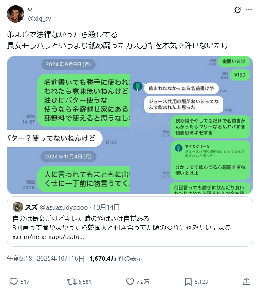Open the right LINE chat screenshot
The image size is (260, 292).
point(191,125)
